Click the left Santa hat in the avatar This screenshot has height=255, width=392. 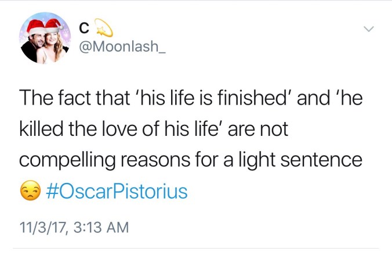(35, 26)
